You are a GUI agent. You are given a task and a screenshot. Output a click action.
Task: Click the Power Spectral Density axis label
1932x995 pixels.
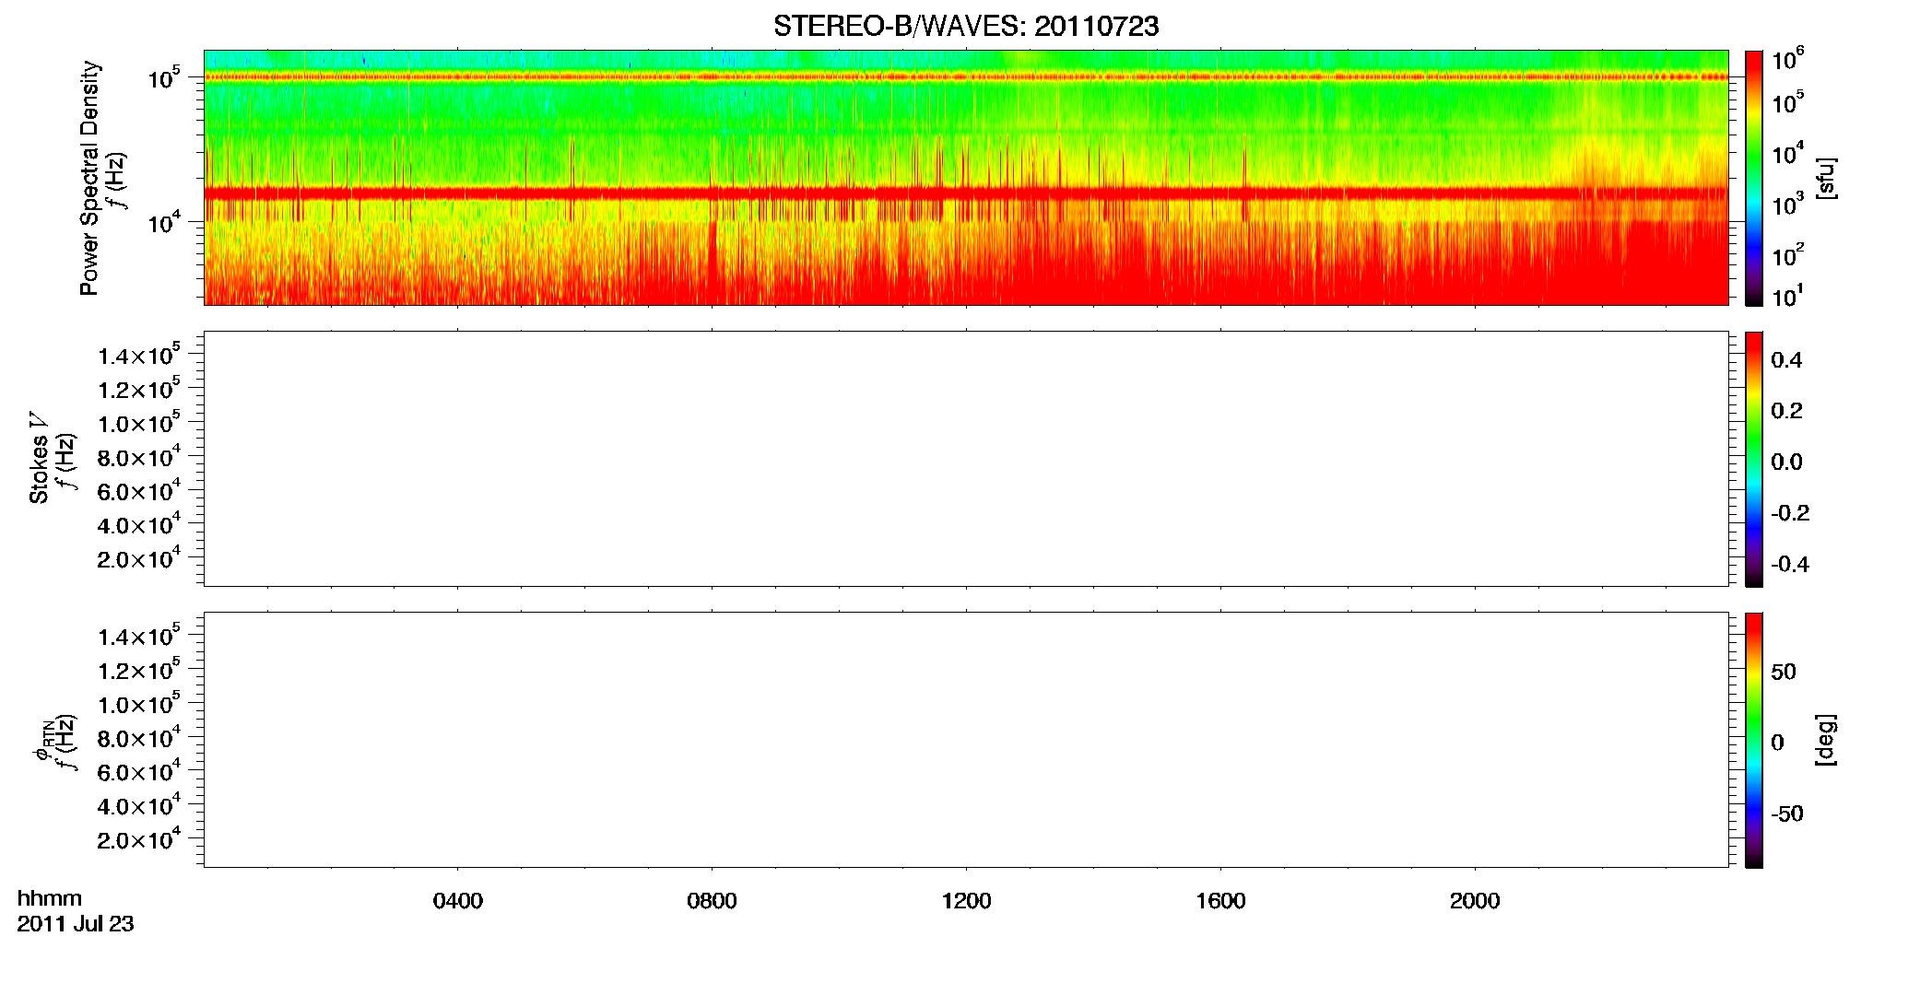(88, 178)
